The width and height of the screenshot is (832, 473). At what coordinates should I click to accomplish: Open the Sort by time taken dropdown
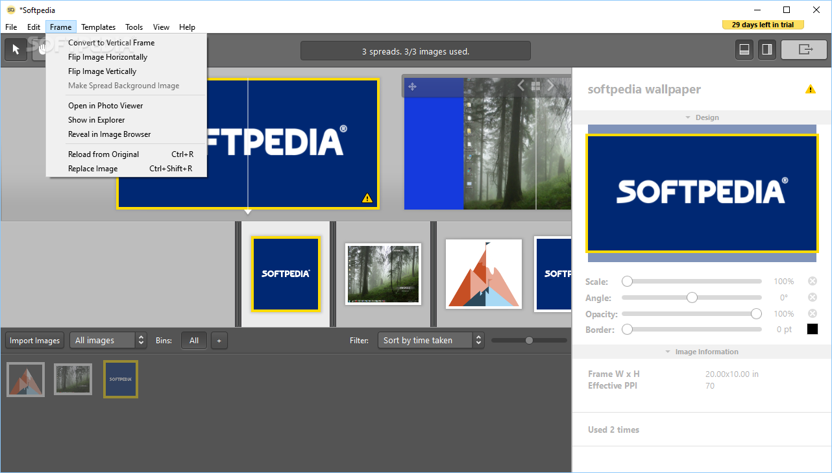click(431, 340)
